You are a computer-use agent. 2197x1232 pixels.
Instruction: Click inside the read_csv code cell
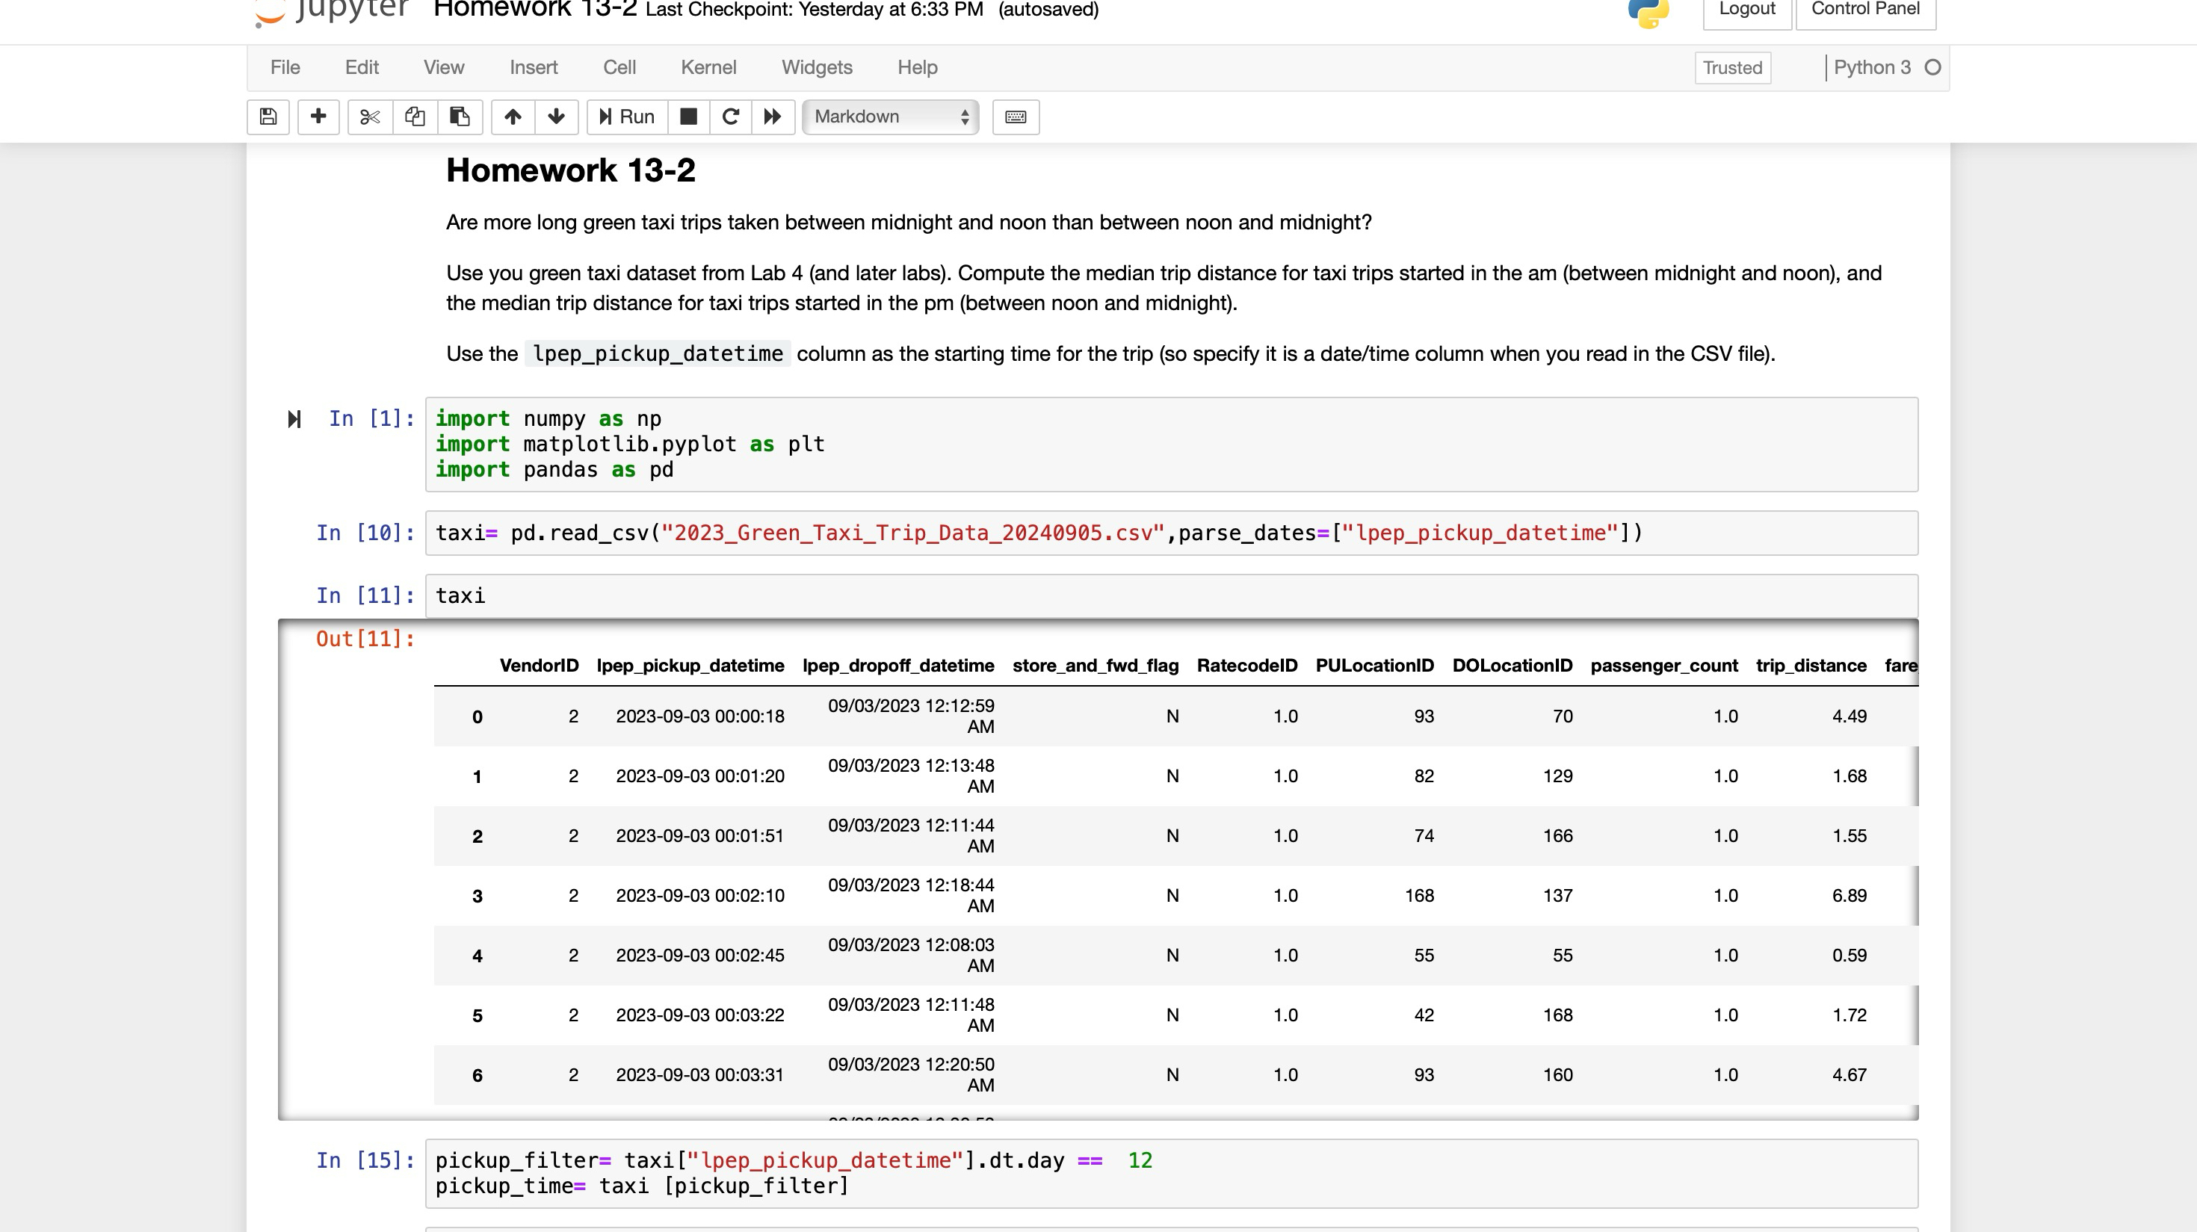coord(1171,533)
